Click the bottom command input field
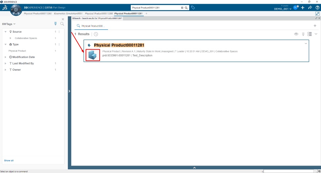The height and width of the screenshot is (173, 321). pyautogui.click(x=289, y=171)
